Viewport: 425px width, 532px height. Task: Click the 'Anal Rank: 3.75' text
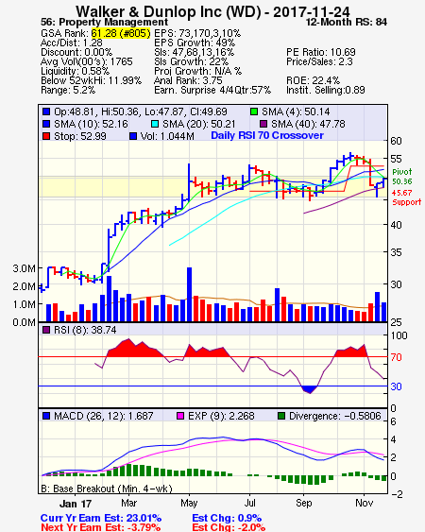click(x=188, y=80)
